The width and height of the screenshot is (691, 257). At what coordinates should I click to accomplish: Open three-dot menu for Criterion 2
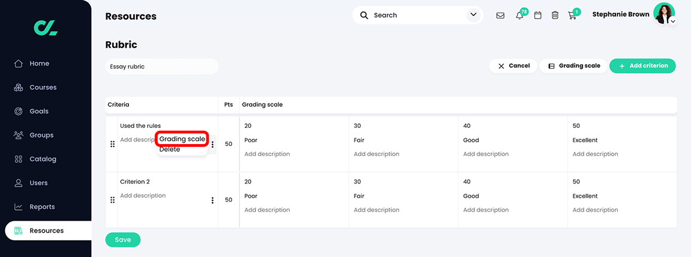click(212, 200)
